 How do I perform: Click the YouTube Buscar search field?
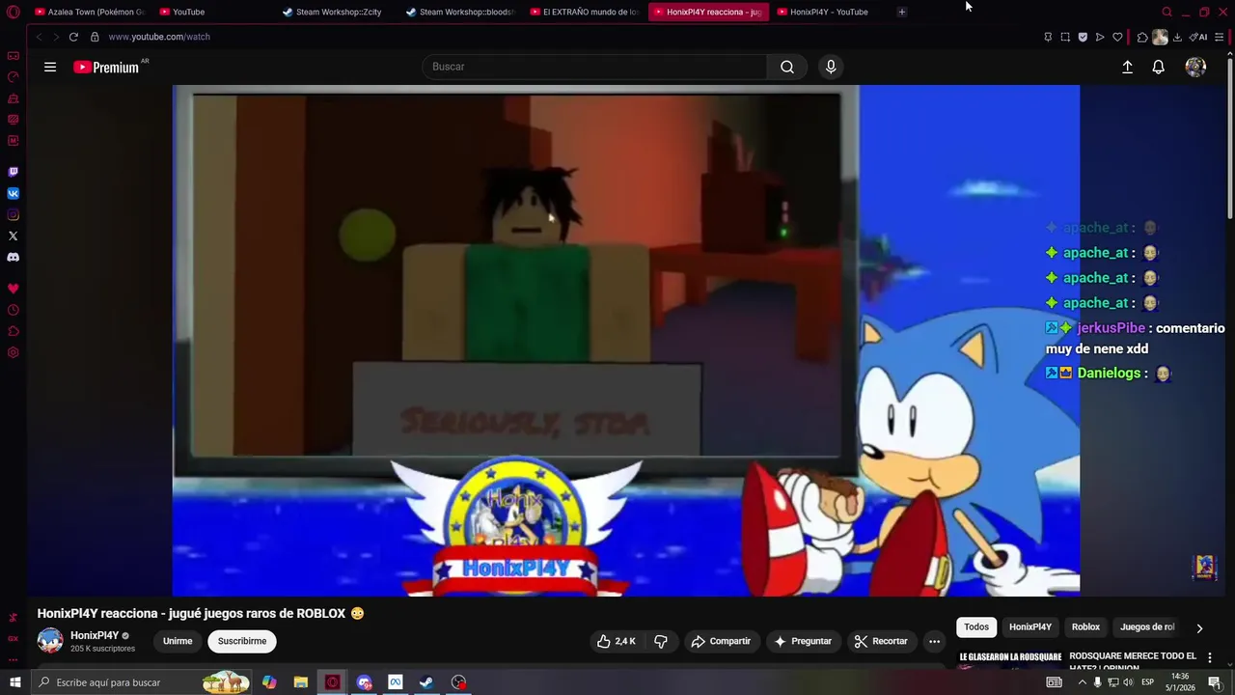click(594, 67)
